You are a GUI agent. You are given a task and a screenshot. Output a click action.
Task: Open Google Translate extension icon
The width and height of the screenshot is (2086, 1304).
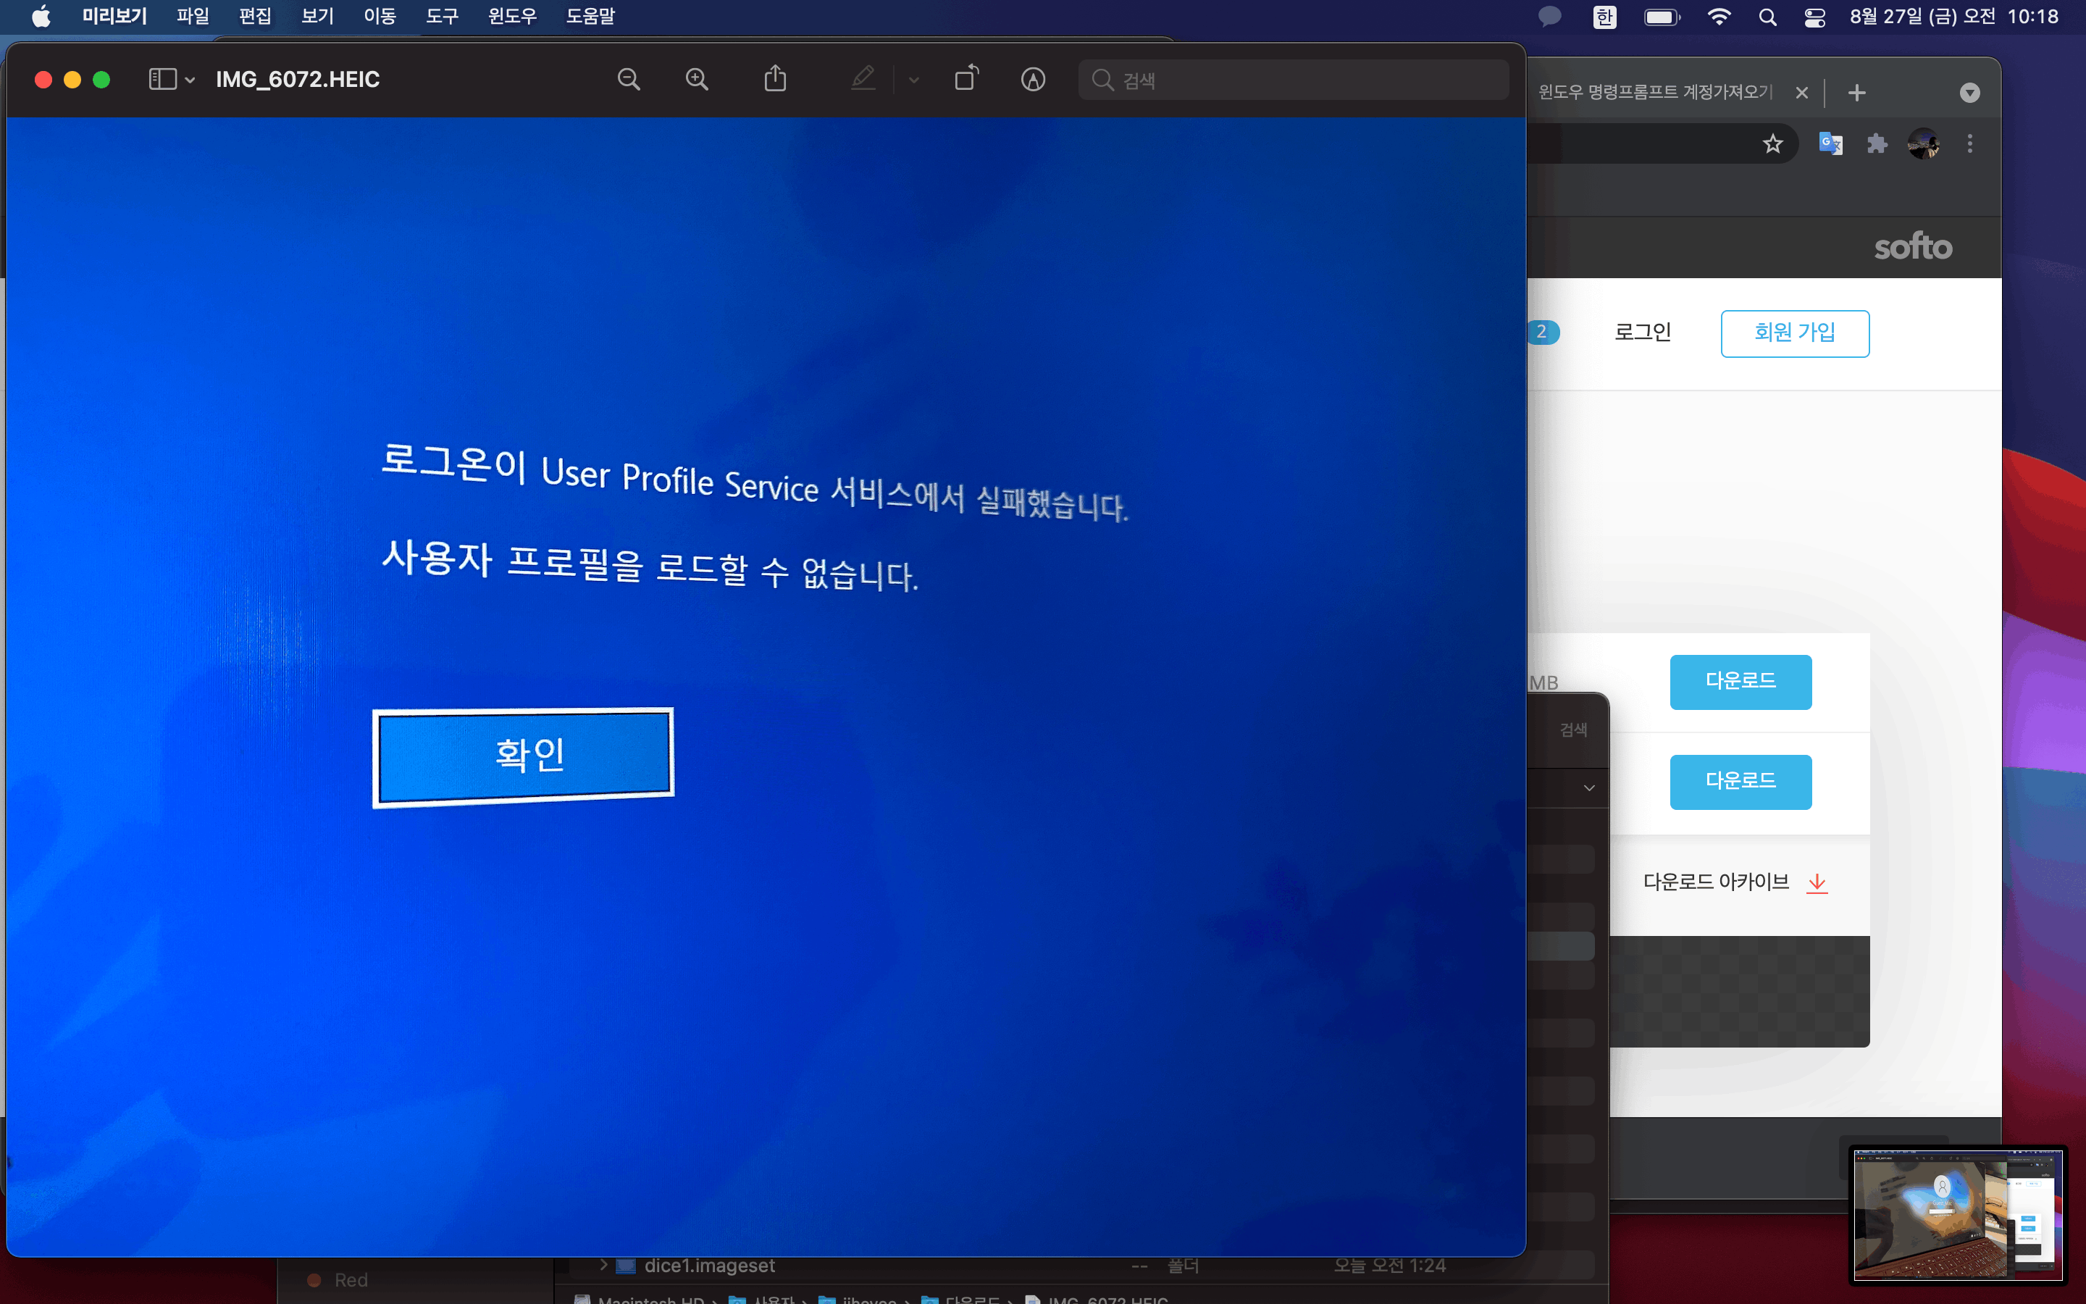point(1830,143)
